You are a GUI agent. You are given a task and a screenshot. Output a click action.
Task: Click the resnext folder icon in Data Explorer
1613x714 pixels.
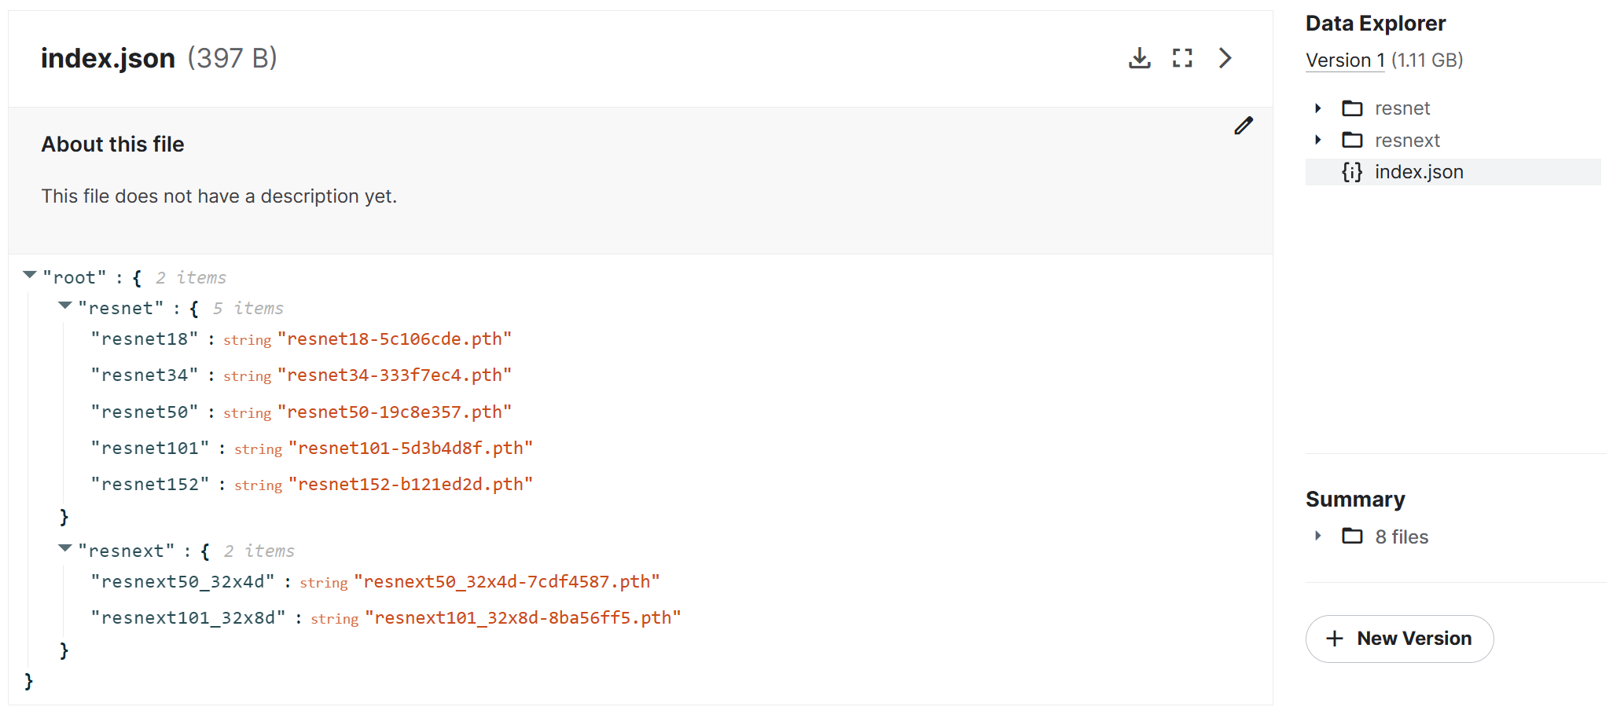[1353, 140]
